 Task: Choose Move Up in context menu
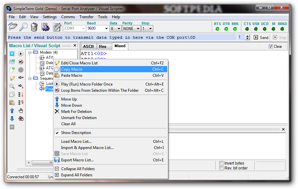(111, 99)
